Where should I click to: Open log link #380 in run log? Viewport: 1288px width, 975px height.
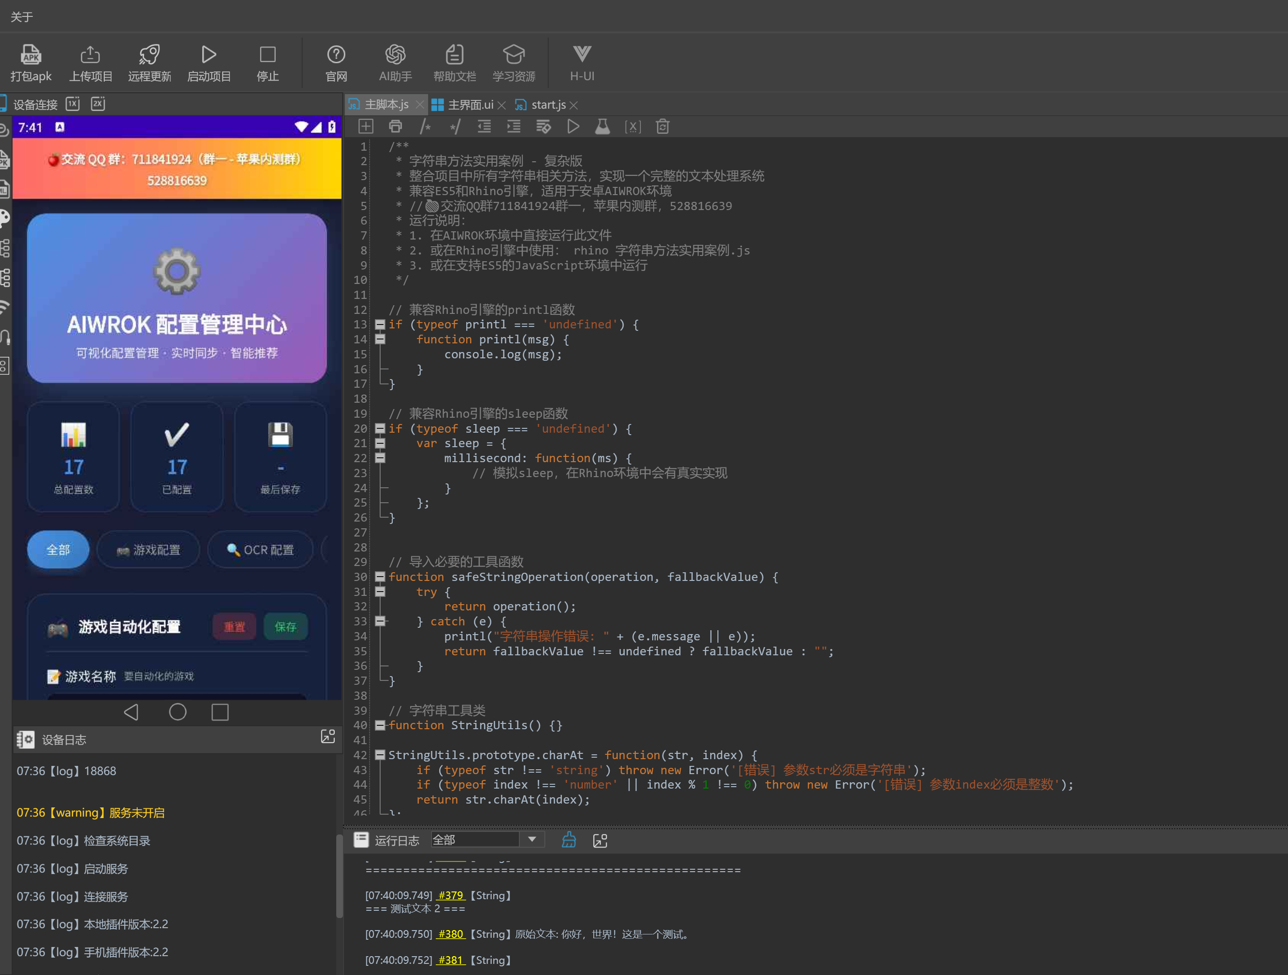[450, 933]
